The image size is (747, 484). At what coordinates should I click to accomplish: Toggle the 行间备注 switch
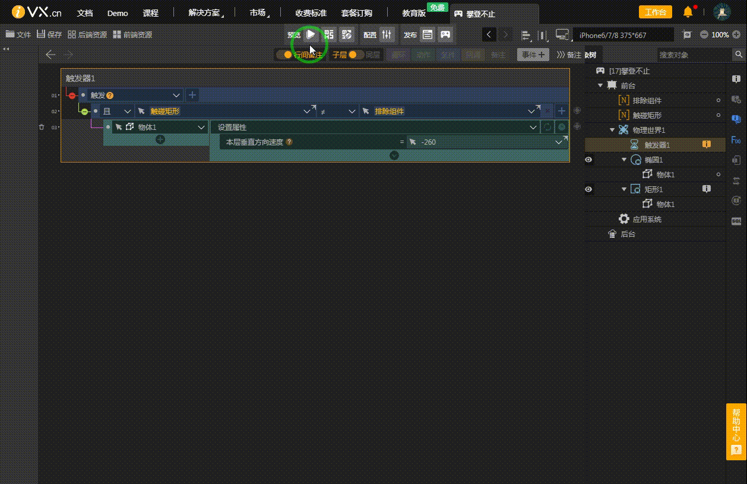(287, 55)
